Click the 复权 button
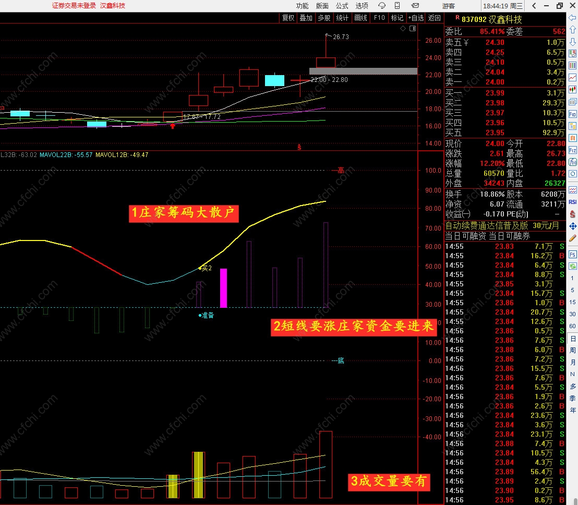The height and width of the screenshot is (505, 578). coord(288,18)
